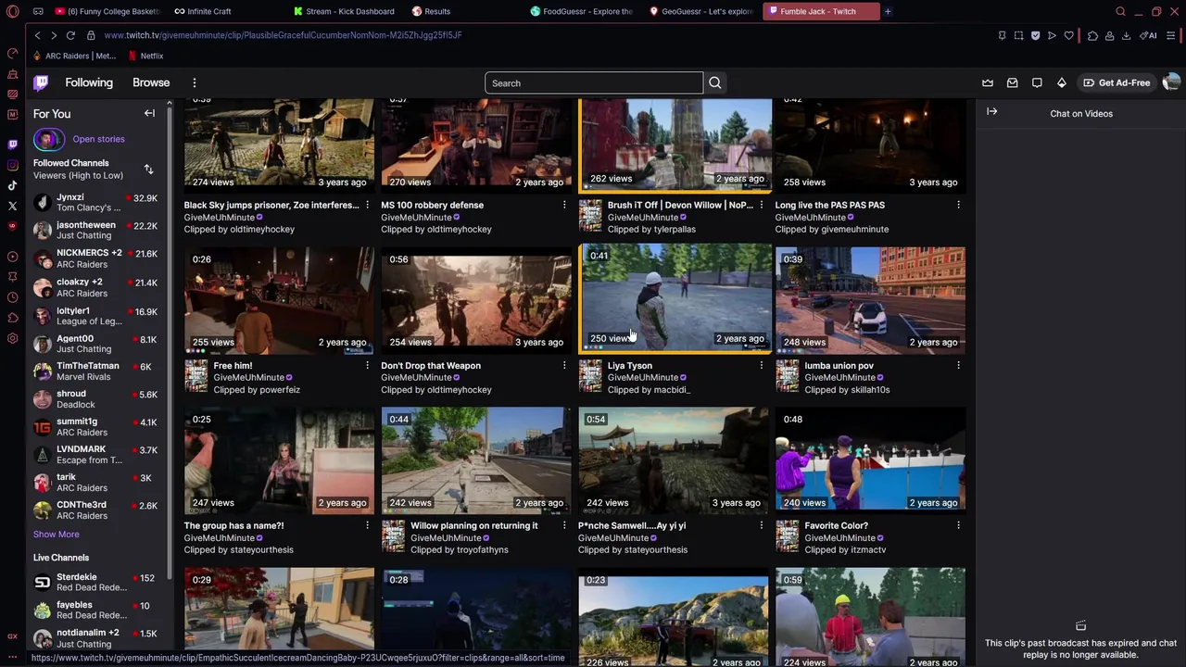Open the notifications inbox icon
Screen dimensions: 1186x667
(x=1013, y=83)
